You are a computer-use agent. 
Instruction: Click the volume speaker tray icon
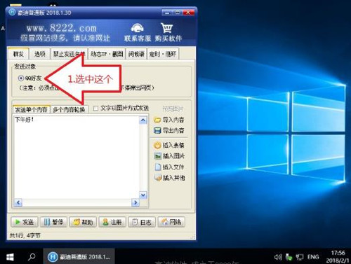278,257
